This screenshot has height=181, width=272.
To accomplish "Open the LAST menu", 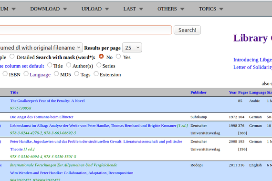I will click(x=133, y=9).
